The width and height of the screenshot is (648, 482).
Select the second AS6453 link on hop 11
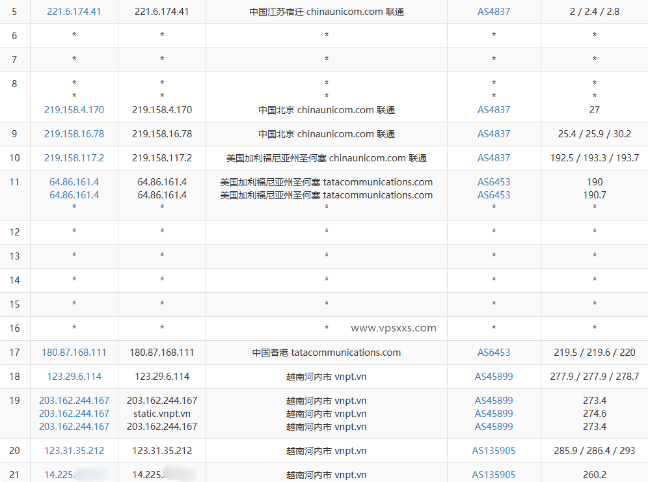494,194
